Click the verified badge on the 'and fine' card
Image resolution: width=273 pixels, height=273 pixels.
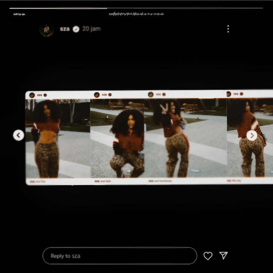coord(45,95)
